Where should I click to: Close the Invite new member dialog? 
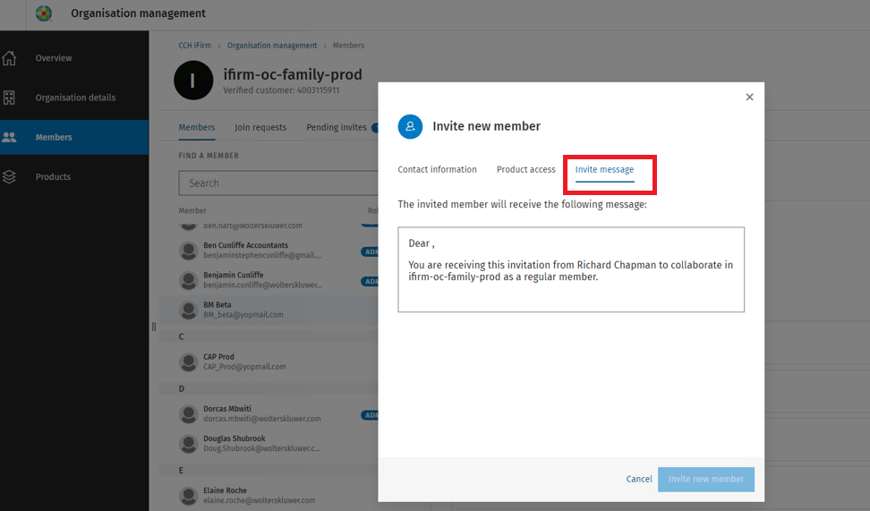[x=749, y=97]
